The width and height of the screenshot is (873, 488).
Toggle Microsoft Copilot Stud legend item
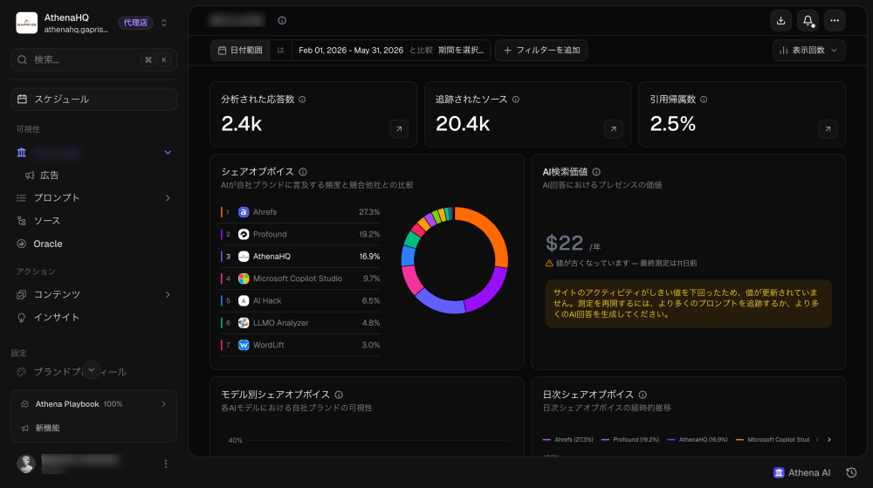tap(773, 440)
